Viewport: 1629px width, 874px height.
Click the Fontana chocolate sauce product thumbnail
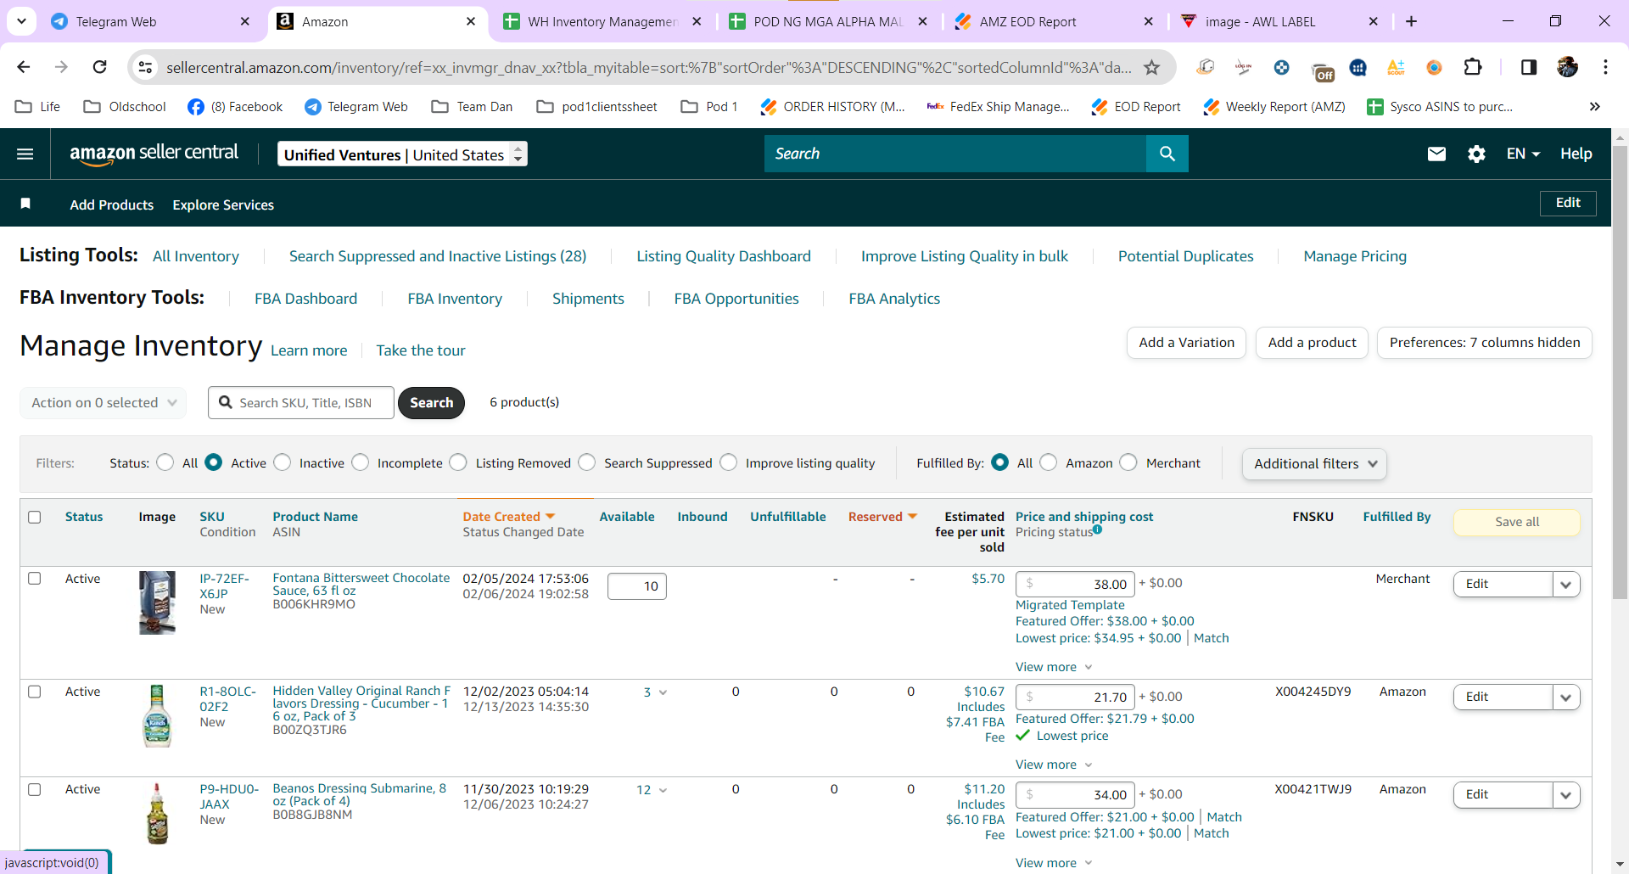158,602
